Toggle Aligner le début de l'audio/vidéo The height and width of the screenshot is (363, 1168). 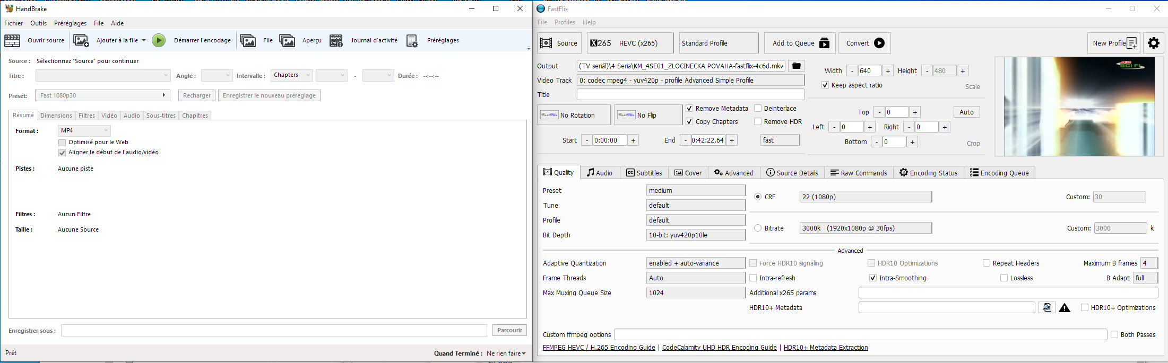click(x=62, y=153)
